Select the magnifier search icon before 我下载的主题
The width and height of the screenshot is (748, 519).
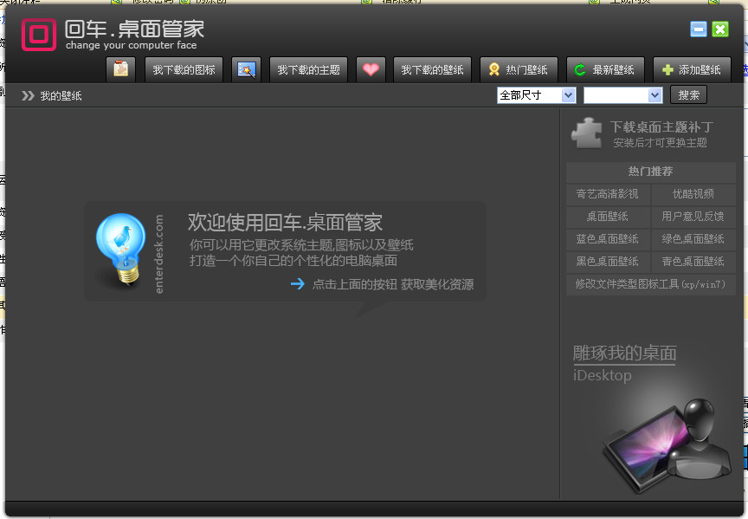click(x=245, y=69)
